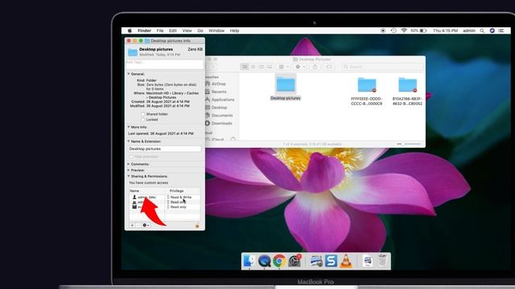
Task: Open the File menu
Action: [x=160, y=31]
